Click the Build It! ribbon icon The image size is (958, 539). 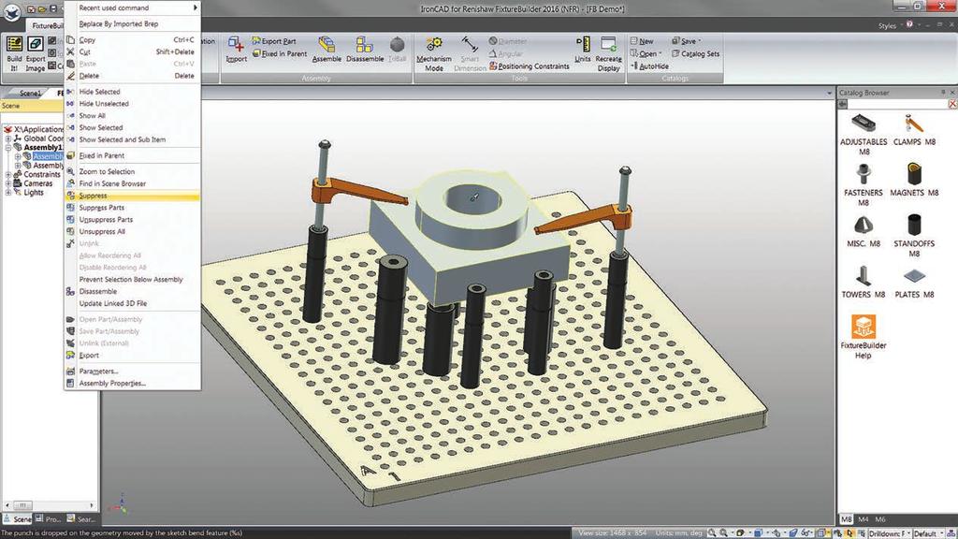[14, 53]
